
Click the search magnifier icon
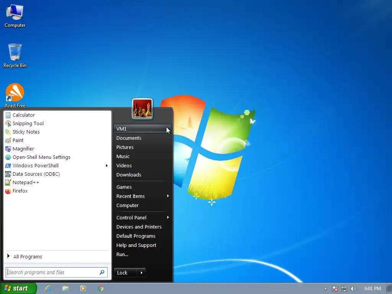coord(102,272)
